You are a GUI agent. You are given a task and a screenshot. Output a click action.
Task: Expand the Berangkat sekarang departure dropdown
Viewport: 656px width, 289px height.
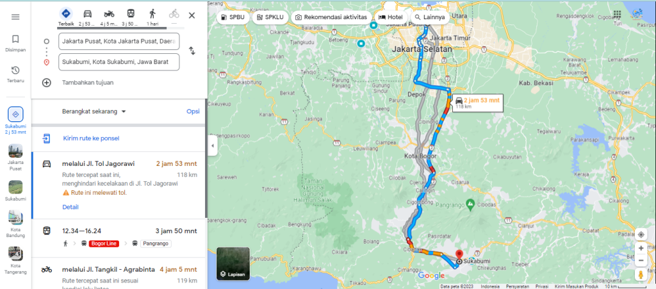click(94, 111)
